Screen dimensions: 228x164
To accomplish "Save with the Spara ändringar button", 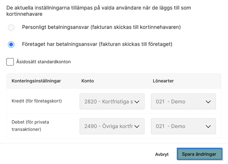I will coord(199,154).
